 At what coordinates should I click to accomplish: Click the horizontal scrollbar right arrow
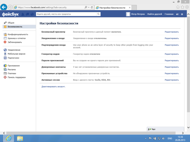183,133
